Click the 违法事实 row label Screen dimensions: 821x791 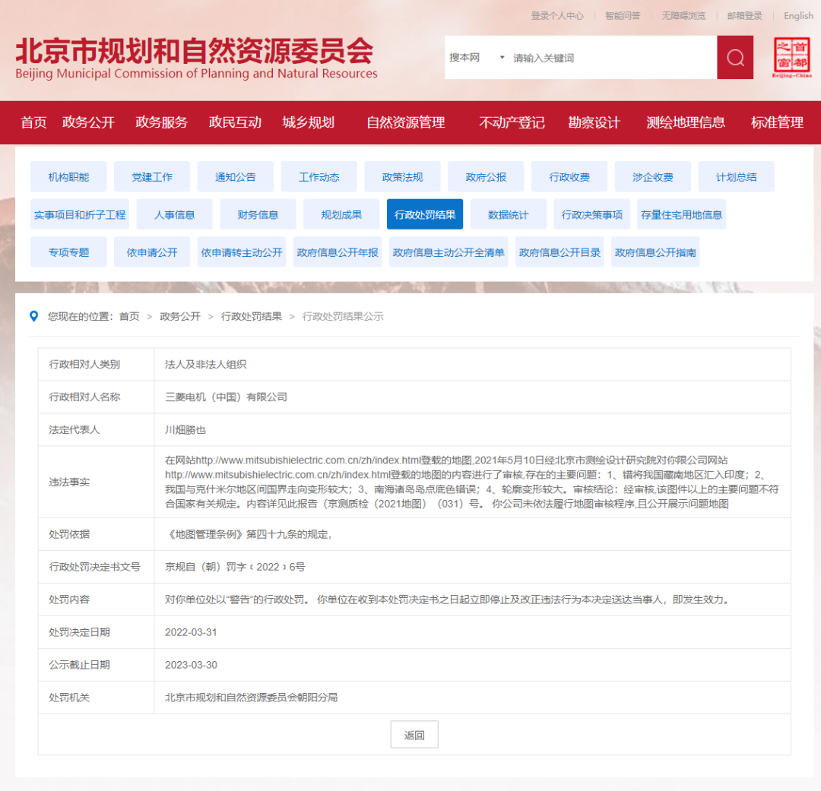(69, 483)
